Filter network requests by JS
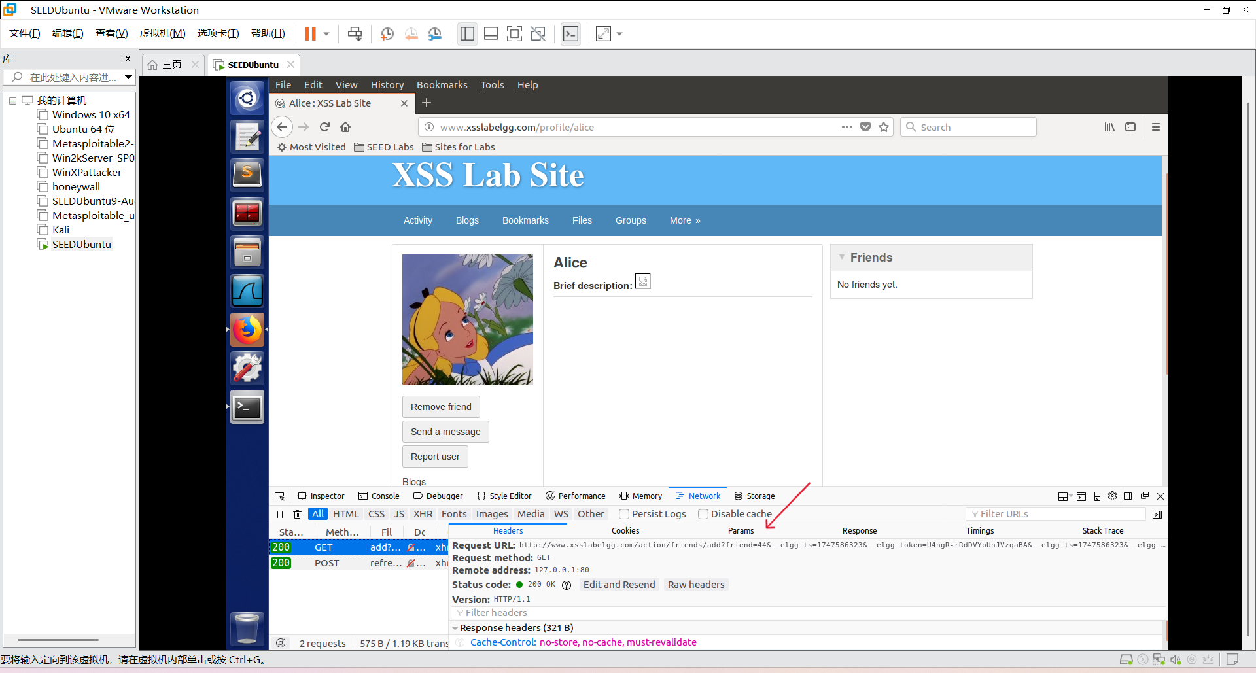Screen dimensions: 1256x673 pos(399,514)
